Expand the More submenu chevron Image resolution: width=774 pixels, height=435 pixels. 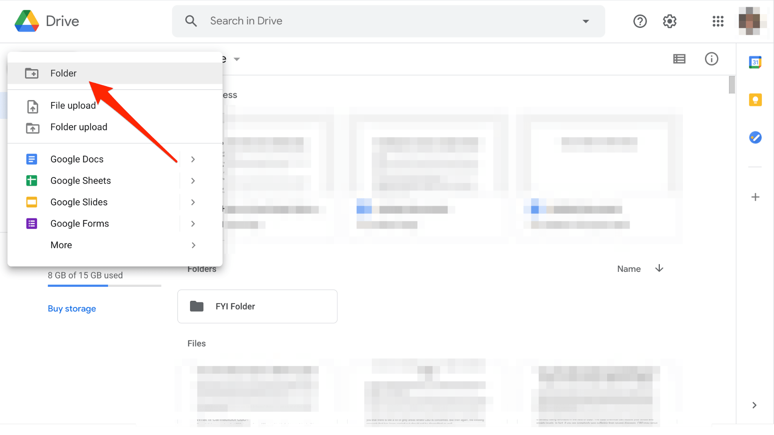(x=193, y=245)
